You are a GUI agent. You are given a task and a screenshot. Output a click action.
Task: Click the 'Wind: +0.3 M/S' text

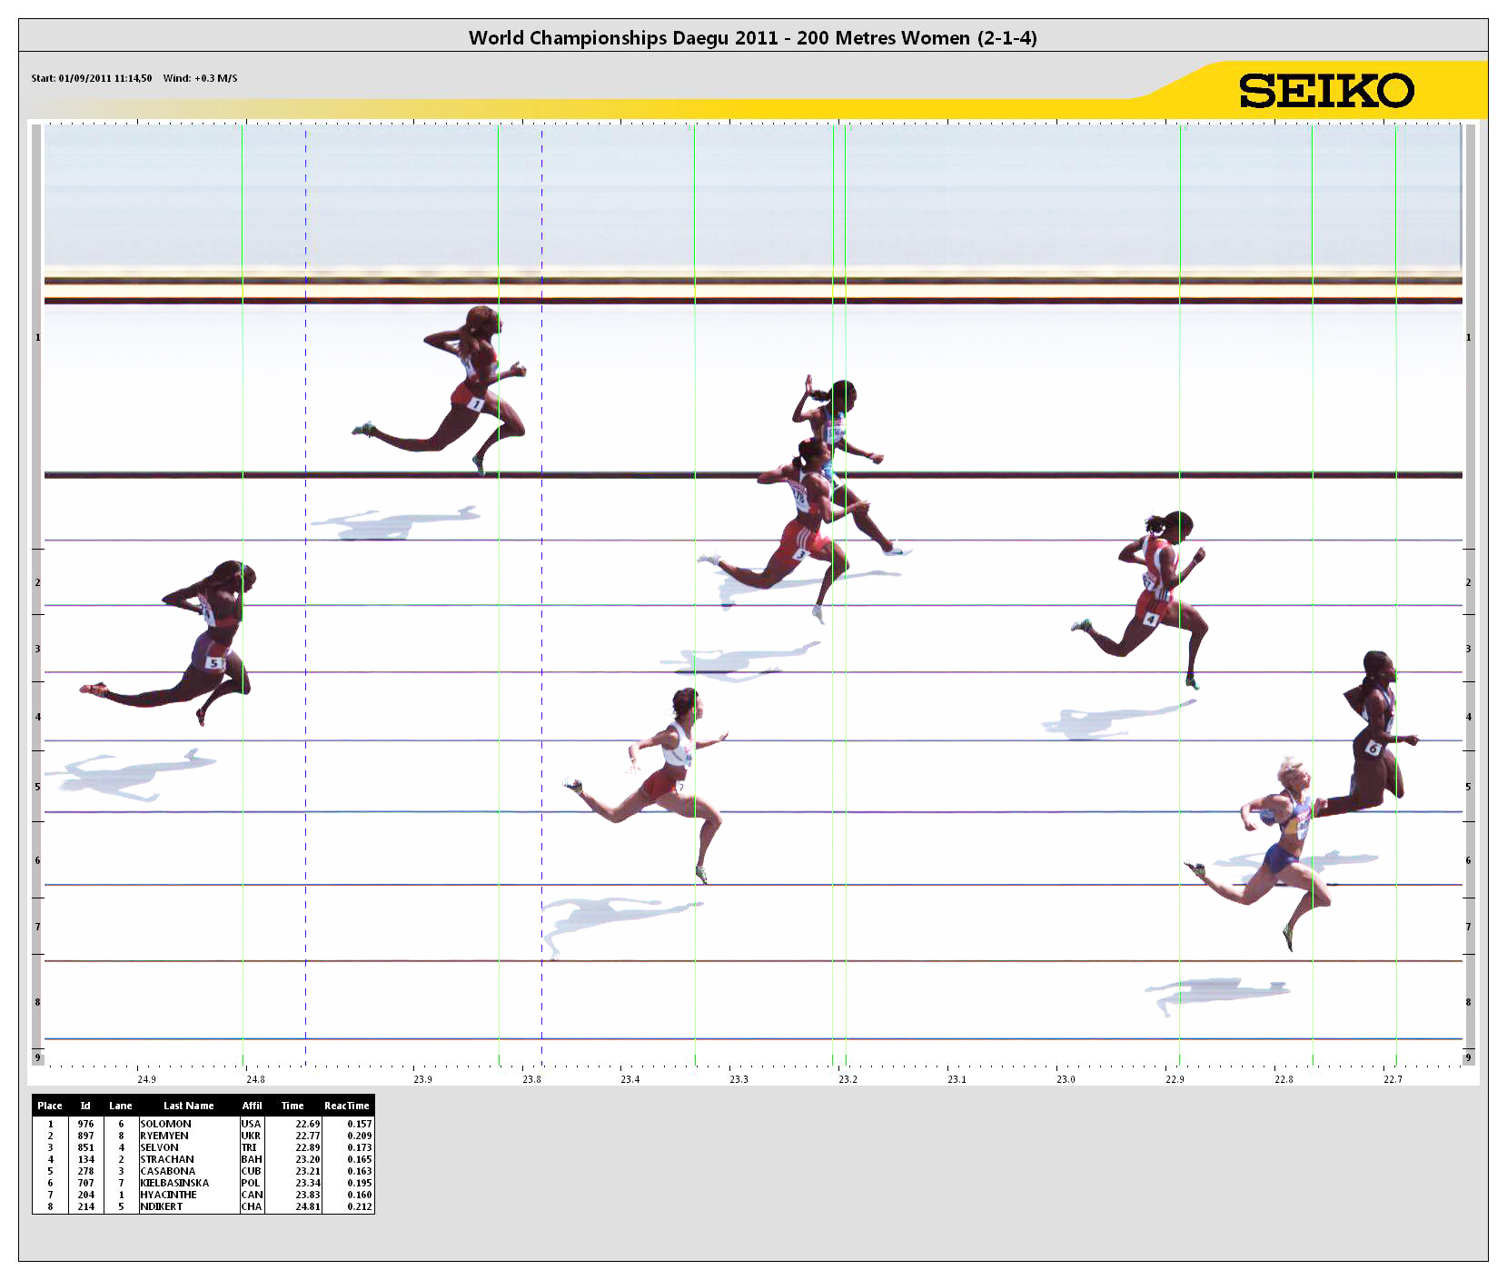pyautogui.click(x=200, y=78)
